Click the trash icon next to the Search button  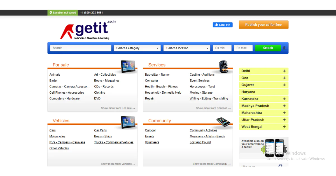(284, 48)
